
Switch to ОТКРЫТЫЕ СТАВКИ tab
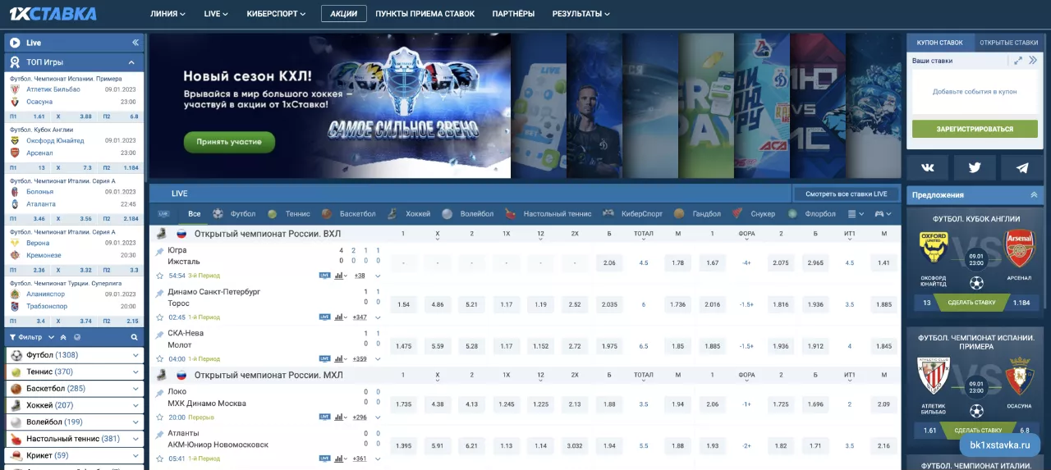tap(1008, 43)
